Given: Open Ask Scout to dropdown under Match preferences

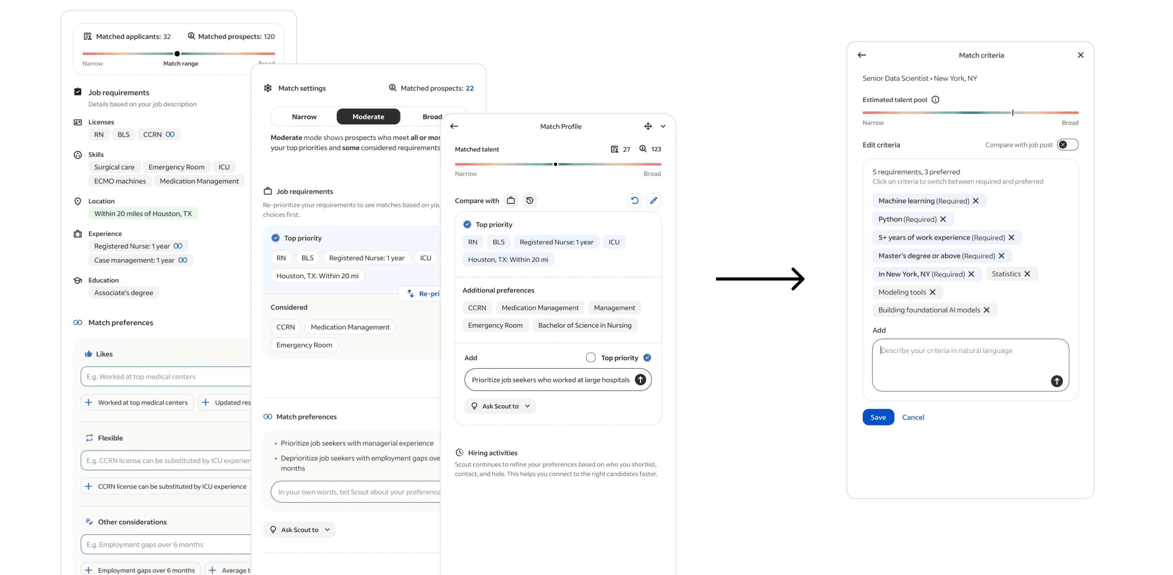Looking at the screenshot, I should tap(299, 530).
